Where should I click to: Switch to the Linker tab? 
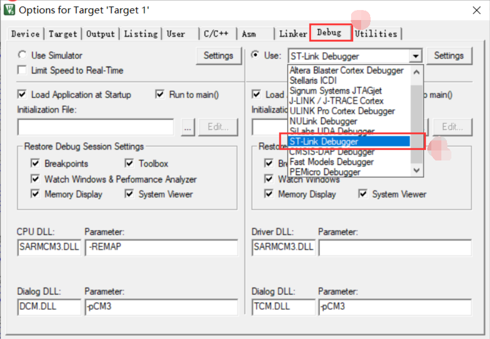coord(293,34)
